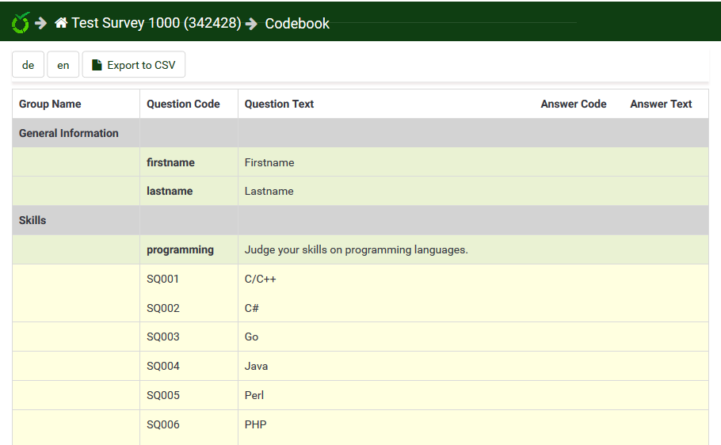This screenshot has height=445, width=721.
Task: Click the Codebook breadcrumb item
Action: pyautogui.click(x=297, y=24)
